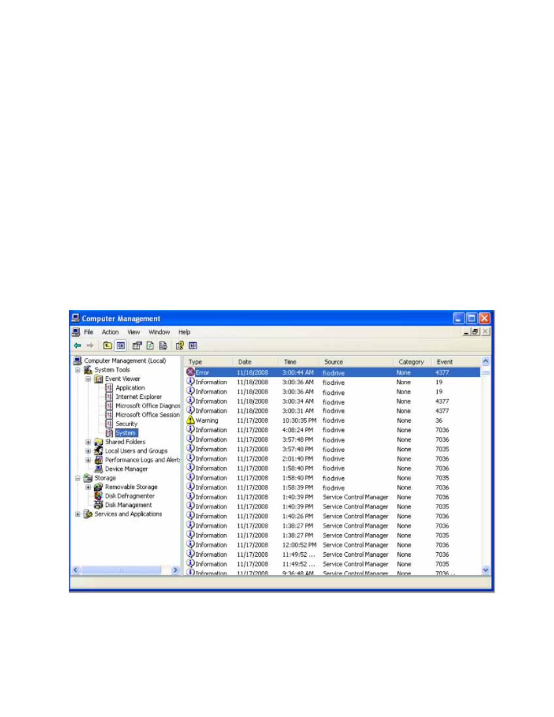Click the tree pane scroll left arrow
This screenshot has height=717, width=554.
coord(75,570)
